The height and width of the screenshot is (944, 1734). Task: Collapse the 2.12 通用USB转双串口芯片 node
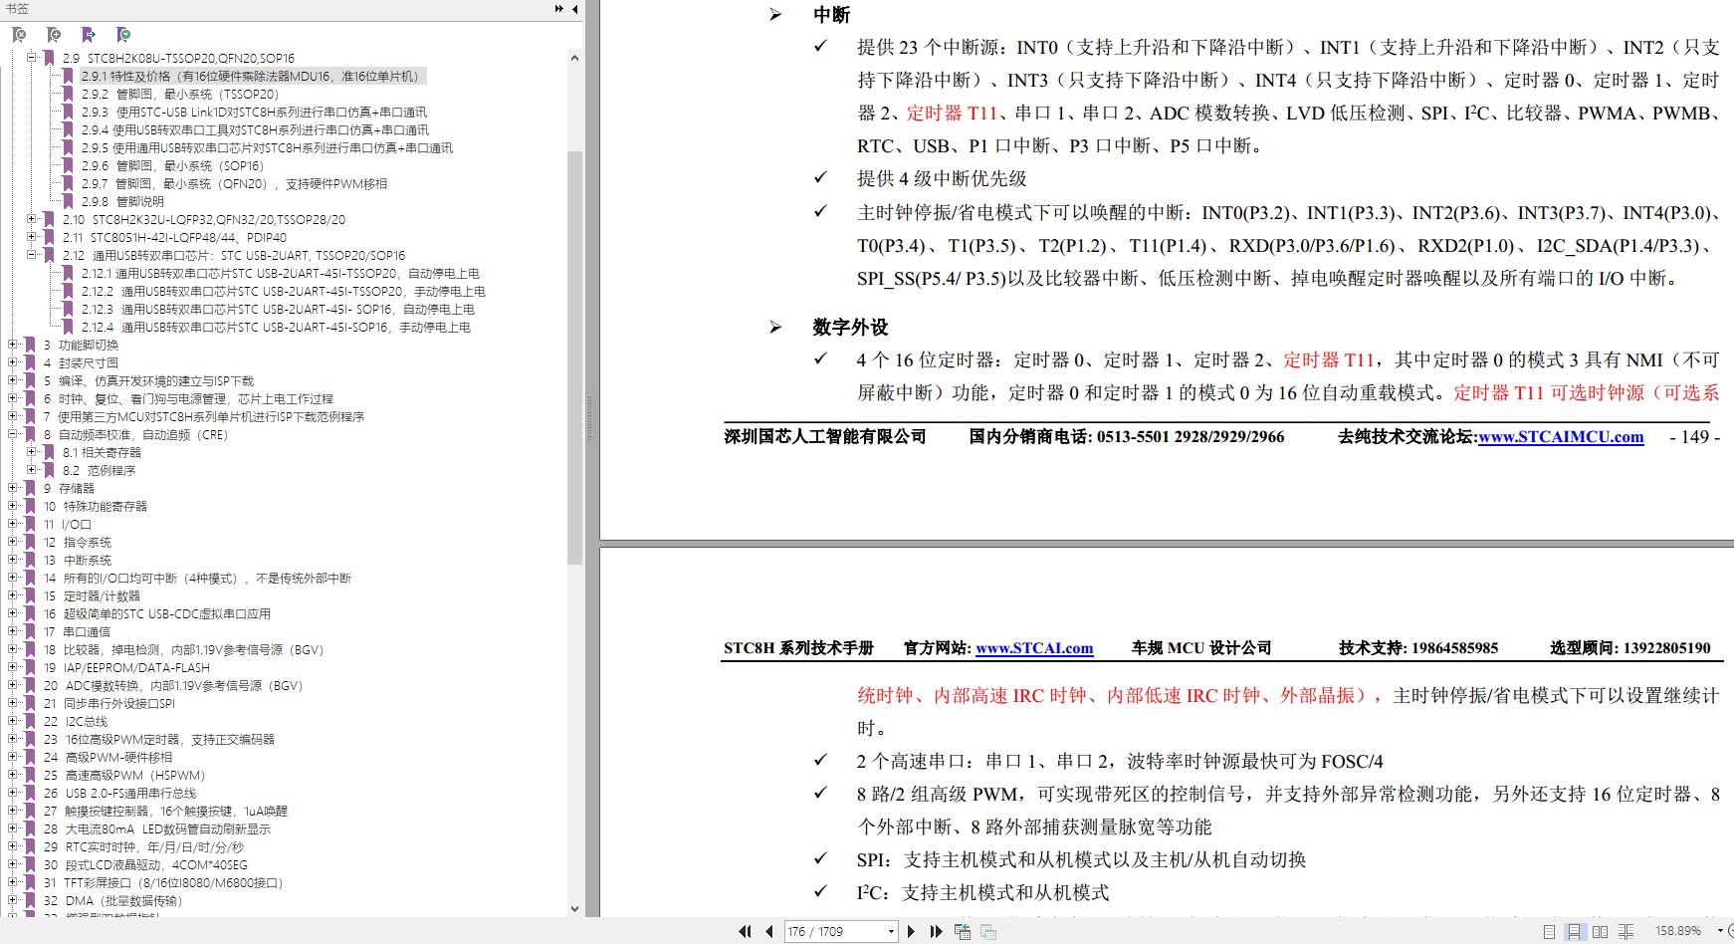point(32,255)
